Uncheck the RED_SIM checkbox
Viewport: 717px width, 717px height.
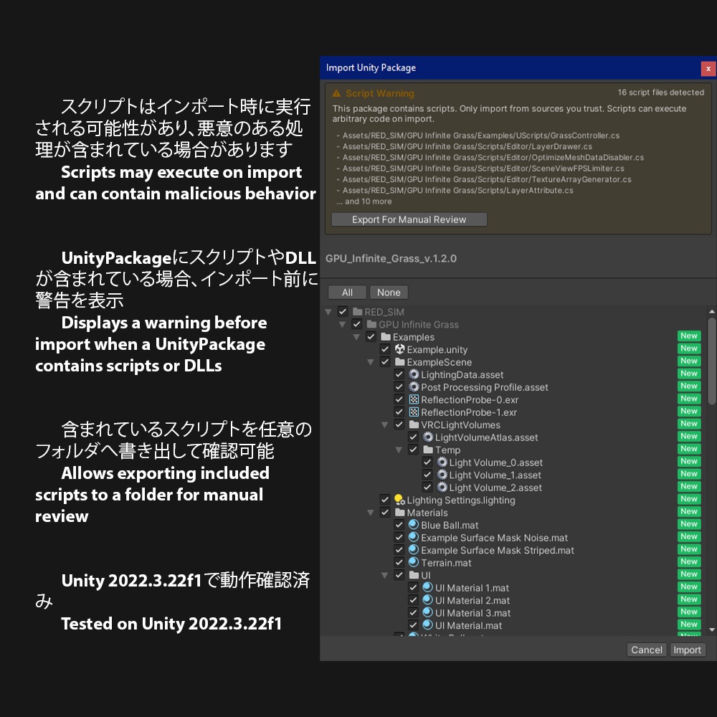[343, 312]
